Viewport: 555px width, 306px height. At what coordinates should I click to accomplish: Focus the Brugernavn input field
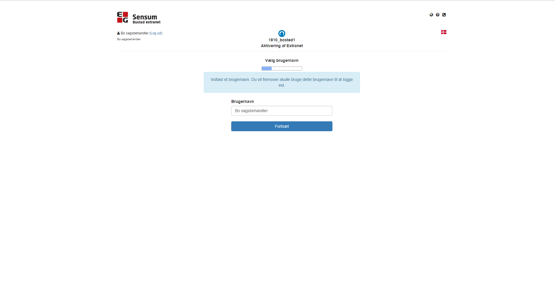(x=282, y=111)
